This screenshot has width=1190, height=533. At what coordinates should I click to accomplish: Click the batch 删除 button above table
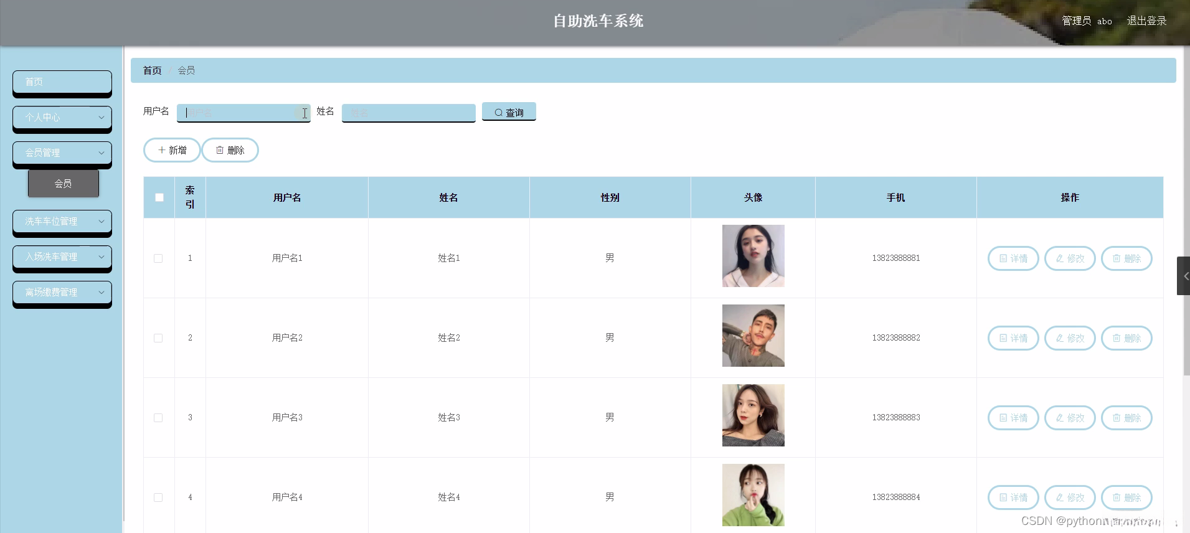click(230, 150)
